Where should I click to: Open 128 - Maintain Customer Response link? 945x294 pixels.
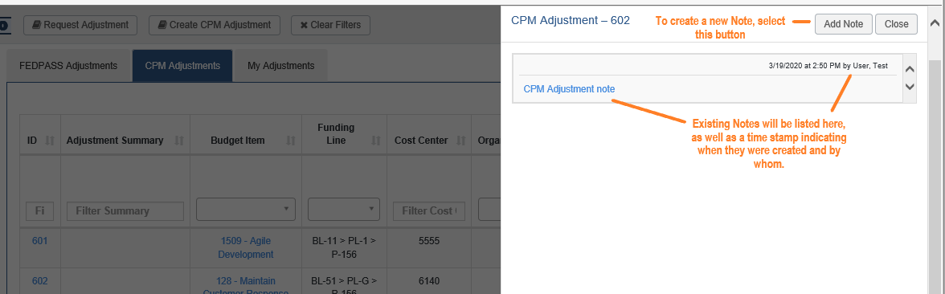click(x=246, y=286)
